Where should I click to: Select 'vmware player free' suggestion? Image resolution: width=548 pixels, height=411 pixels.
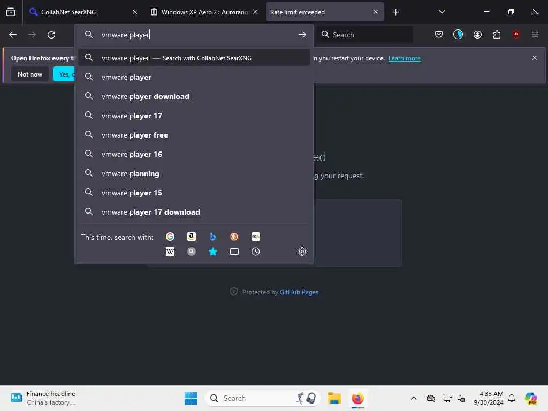click(194, 135)
